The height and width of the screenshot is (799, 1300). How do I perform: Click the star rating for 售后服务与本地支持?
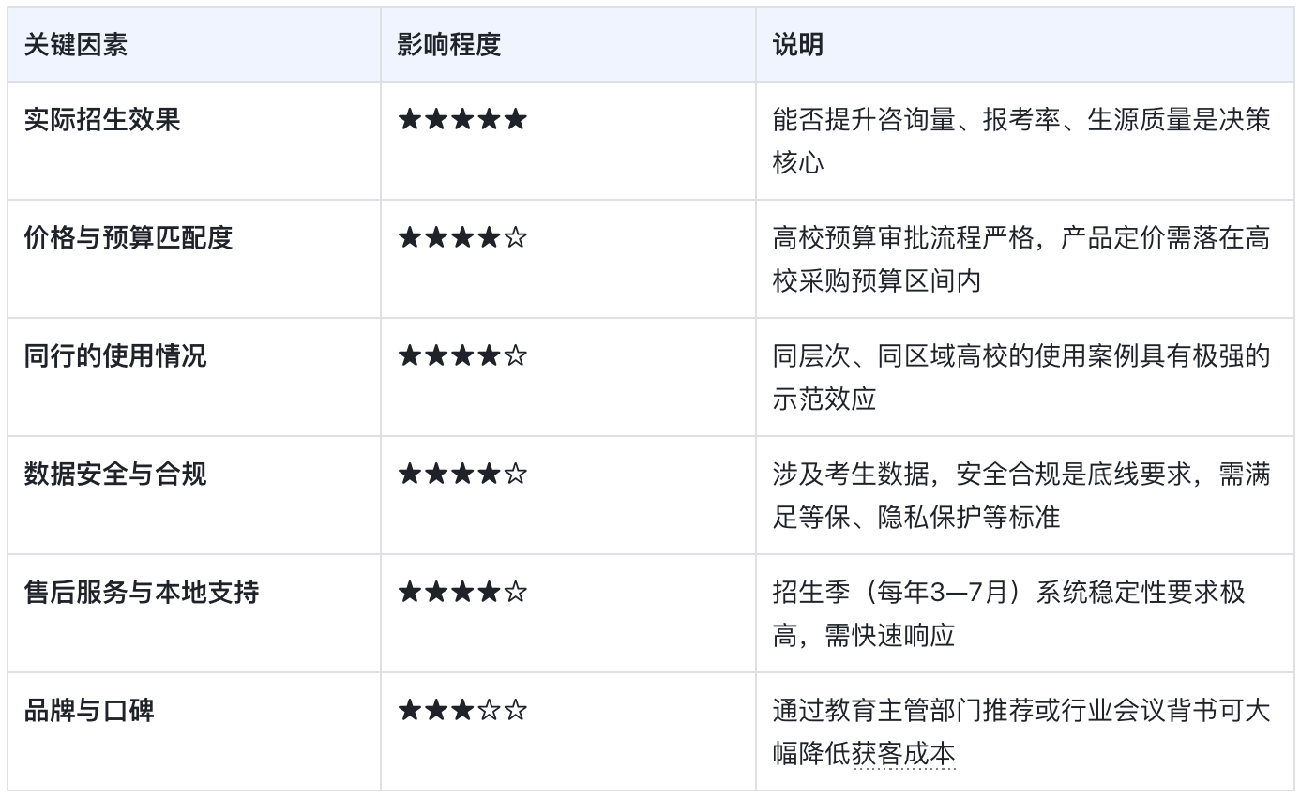(462, 593)
